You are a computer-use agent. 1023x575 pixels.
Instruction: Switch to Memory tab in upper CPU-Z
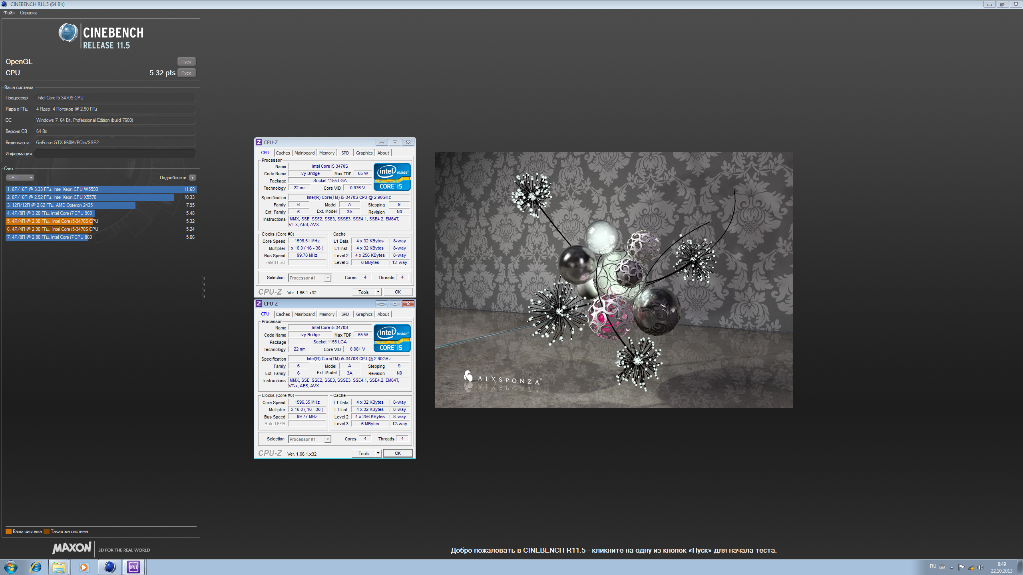pyautogui.click(x=327, y=153)
